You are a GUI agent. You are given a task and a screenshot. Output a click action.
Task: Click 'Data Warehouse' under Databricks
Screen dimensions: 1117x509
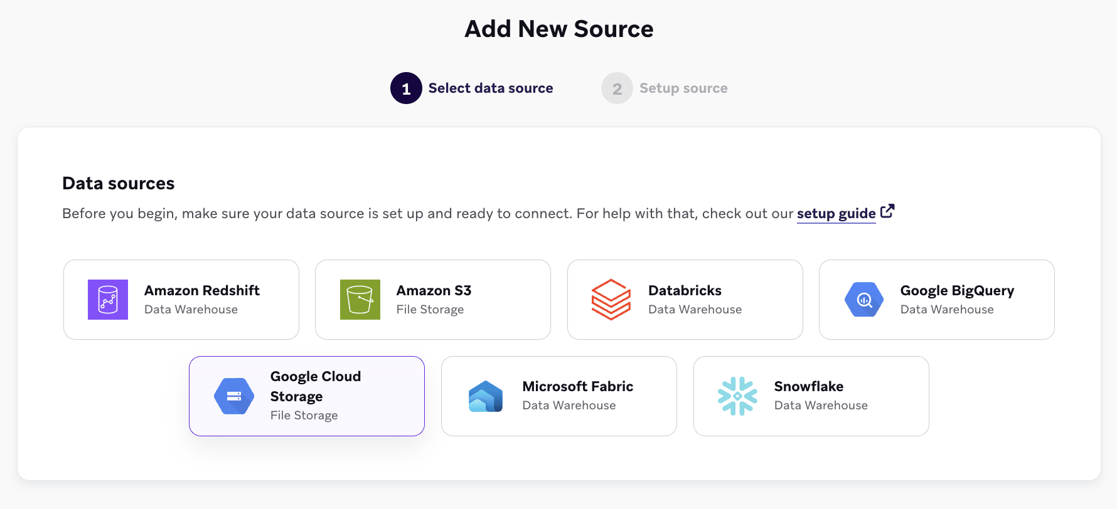[695, 310]
